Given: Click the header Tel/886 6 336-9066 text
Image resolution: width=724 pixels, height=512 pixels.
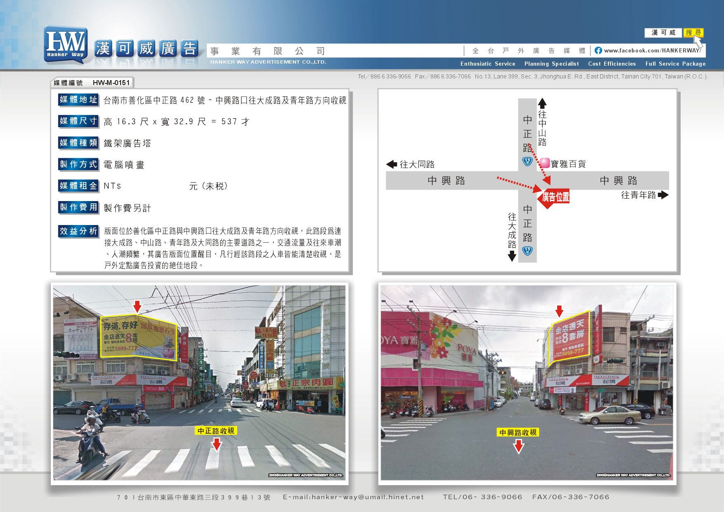Looking at the screenshot, I should (384, 76).
